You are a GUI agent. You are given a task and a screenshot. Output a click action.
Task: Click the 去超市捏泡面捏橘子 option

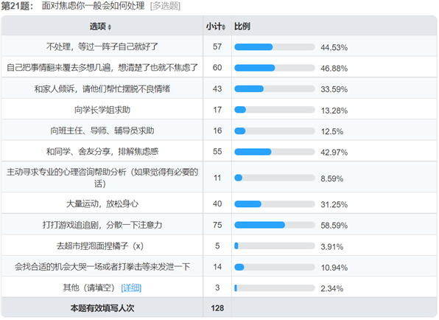(100, 246)
